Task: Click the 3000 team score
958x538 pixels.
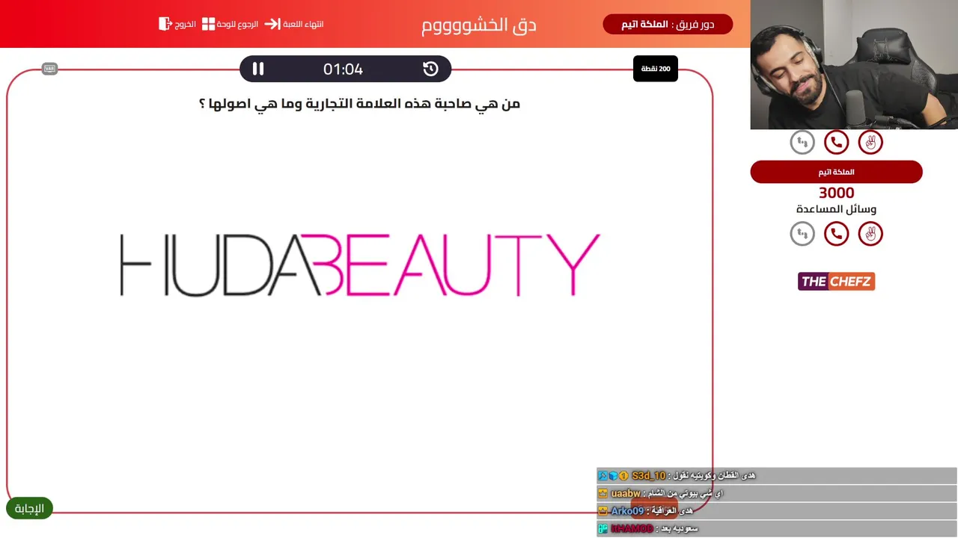Action: coord(836,193)
